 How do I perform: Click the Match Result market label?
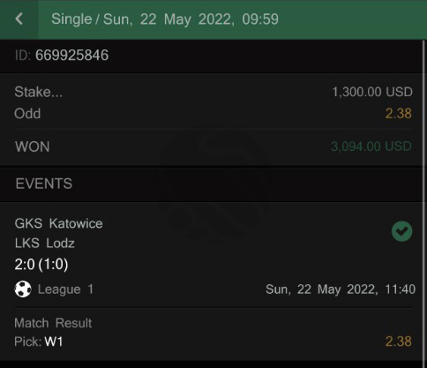click(53, 323)
